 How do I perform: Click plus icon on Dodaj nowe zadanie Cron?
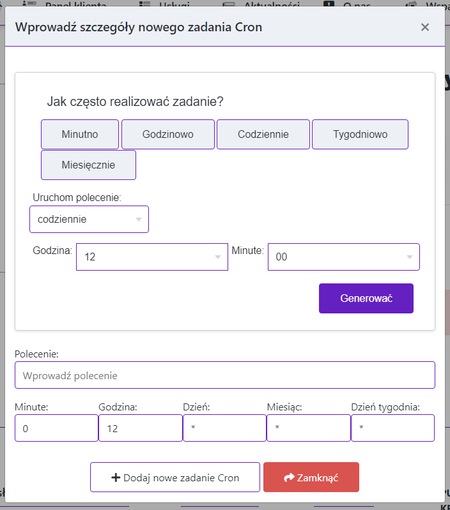point(116,477)
